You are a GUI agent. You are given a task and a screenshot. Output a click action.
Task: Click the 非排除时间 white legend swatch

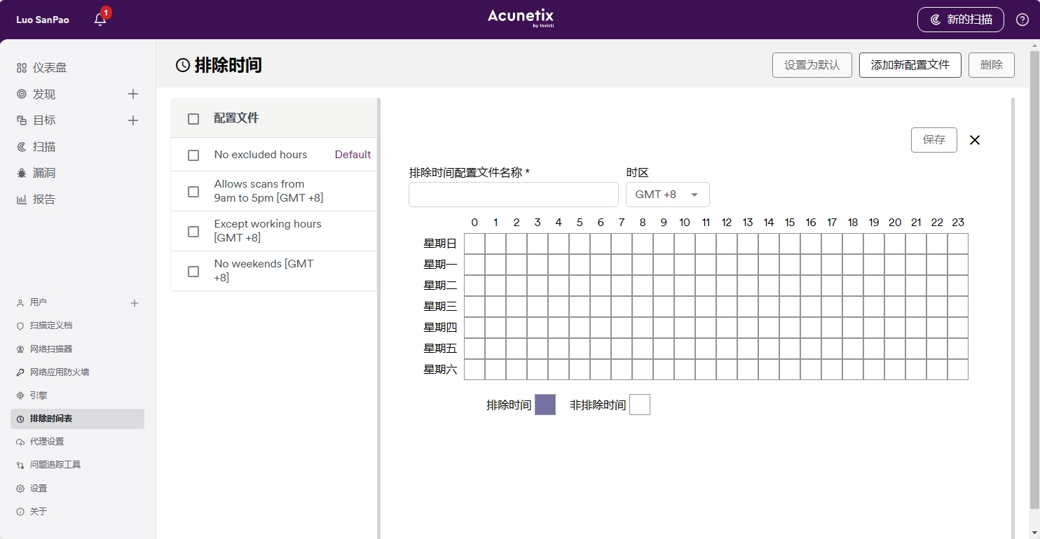[640, 405]
